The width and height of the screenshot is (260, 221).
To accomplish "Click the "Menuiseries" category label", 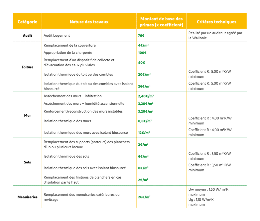I will coord(27,197).
